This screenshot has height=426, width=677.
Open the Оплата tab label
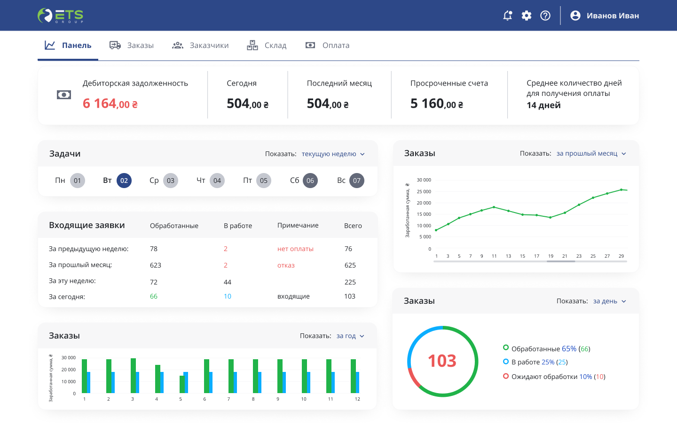(x=336, y=45)
